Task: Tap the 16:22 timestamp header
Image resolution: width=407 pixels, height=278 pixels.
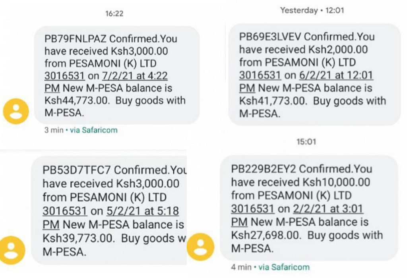Action: 114,13
